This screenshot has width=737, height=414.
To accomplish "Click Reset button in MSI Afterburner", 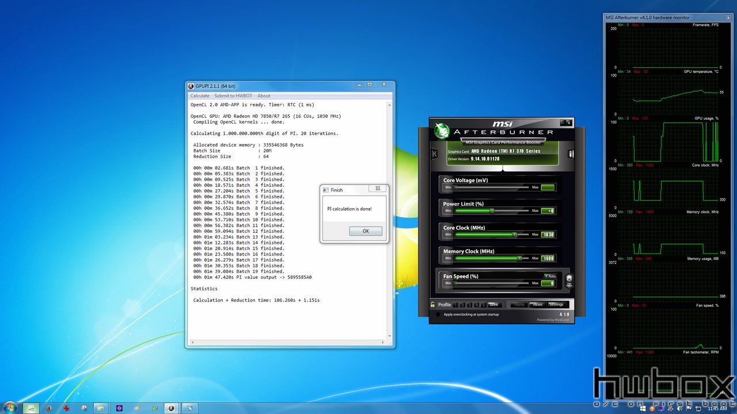I will [537, 304].
